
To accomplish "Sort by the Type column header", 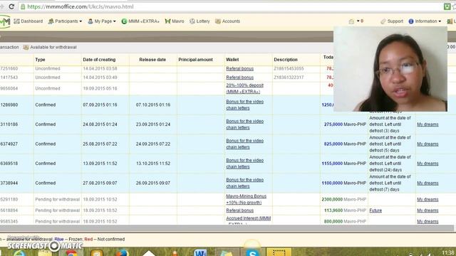I will pos(40,60).
